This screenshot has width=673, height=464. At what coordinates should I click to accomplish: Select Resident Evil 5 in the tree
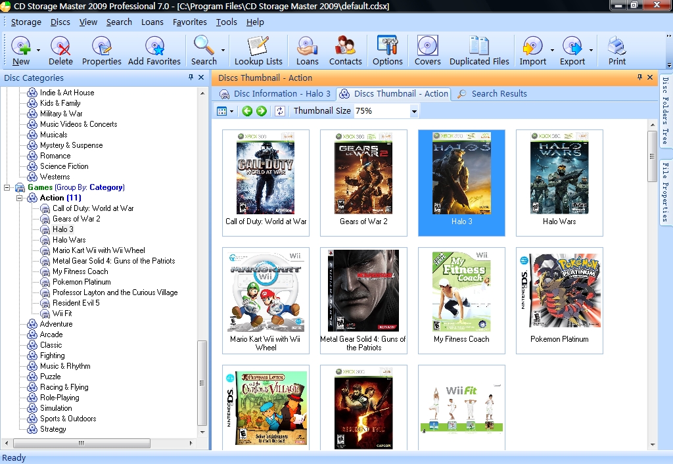click(x=76, y=303)
